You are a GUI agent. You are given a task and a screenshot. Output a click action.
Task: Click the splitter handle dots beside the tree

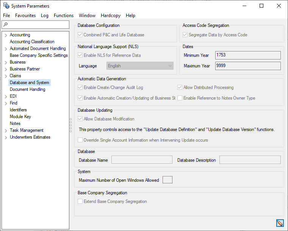(71, 125)
